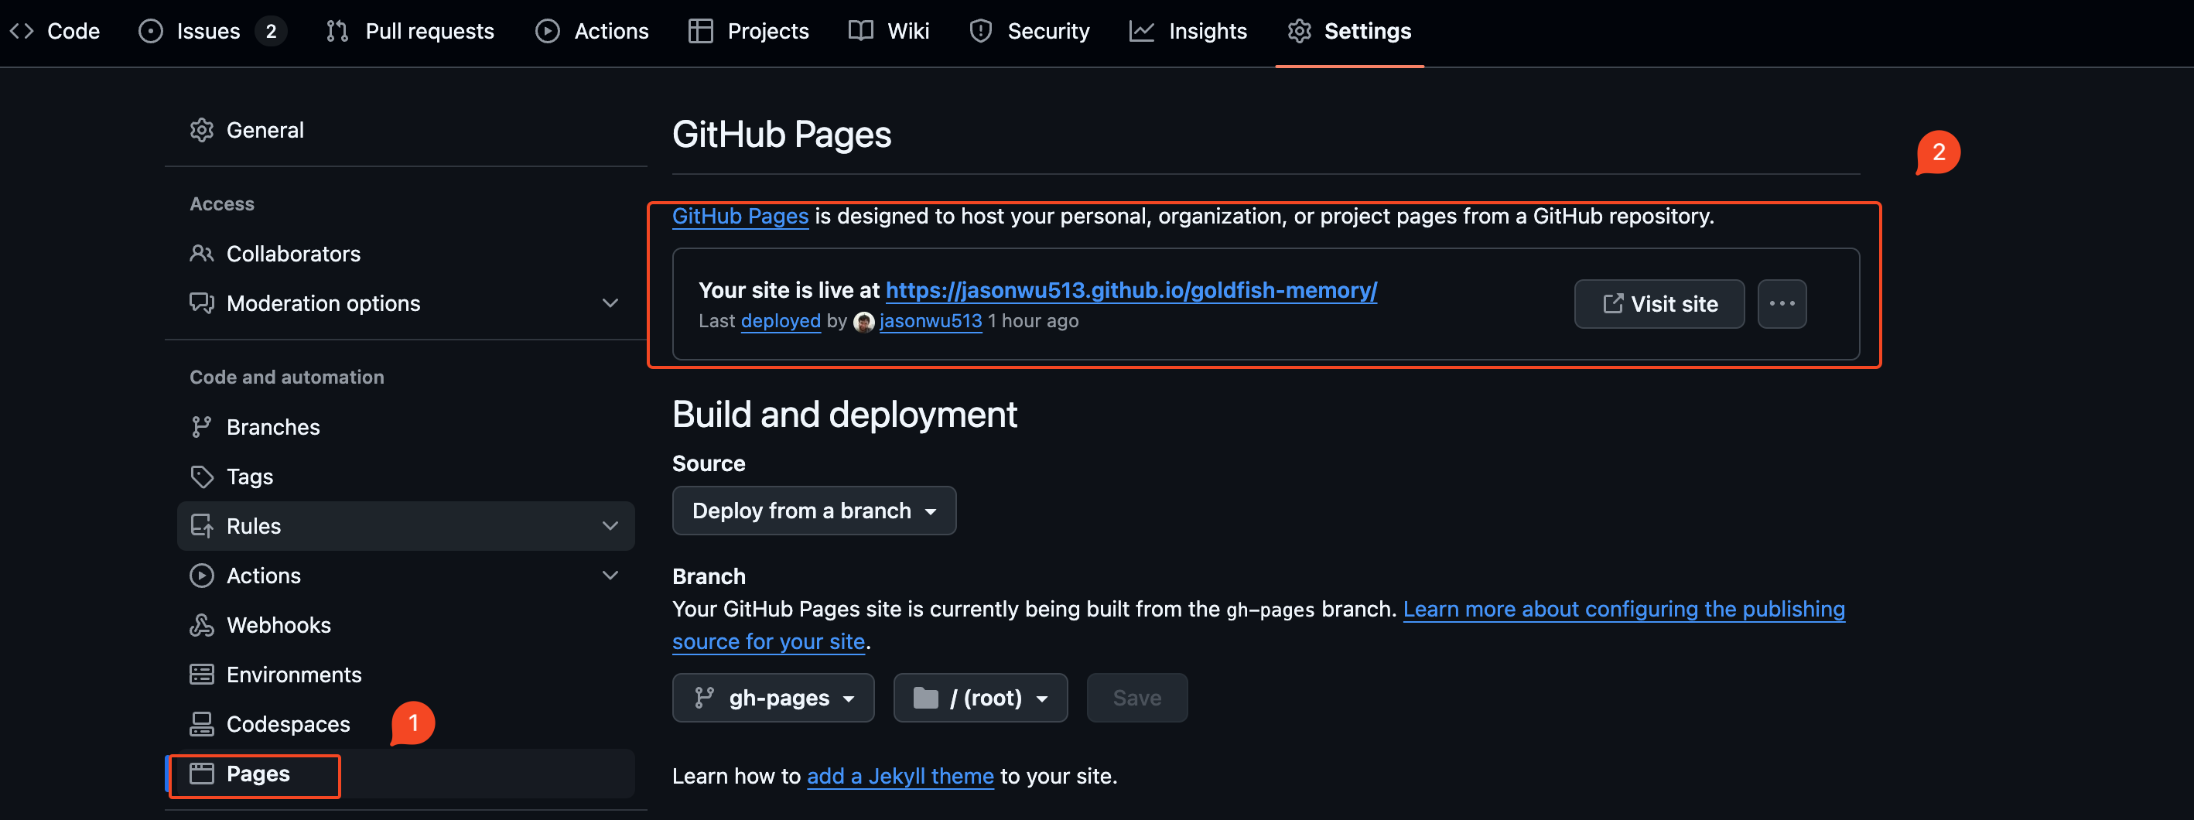Click the Issues count badge 2

tap(271, 32)
